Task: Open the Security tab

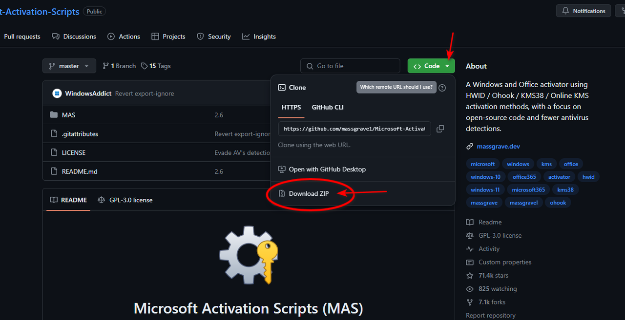Action: click(214, 37)
